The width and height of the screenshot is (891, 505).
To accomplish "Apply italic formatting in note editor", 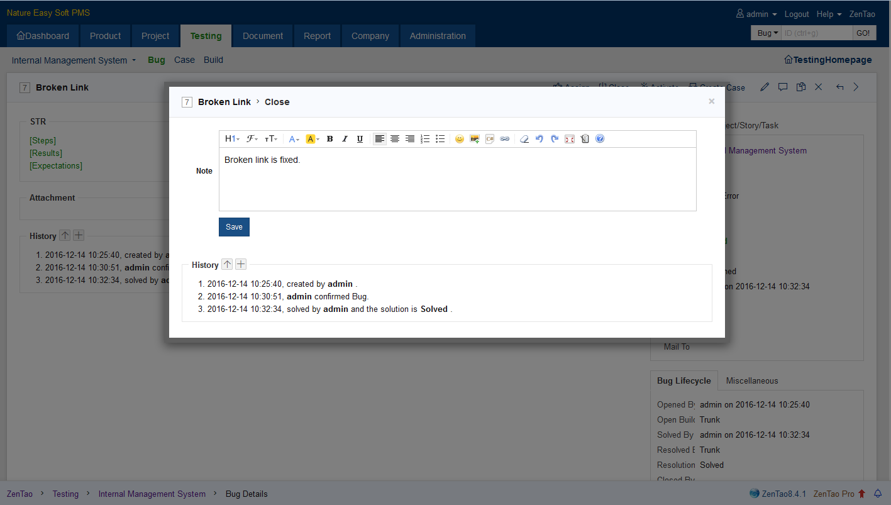I will click(345, 139).
